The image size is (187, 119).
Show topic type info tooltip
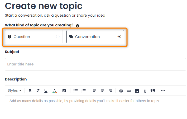(78, 26)
